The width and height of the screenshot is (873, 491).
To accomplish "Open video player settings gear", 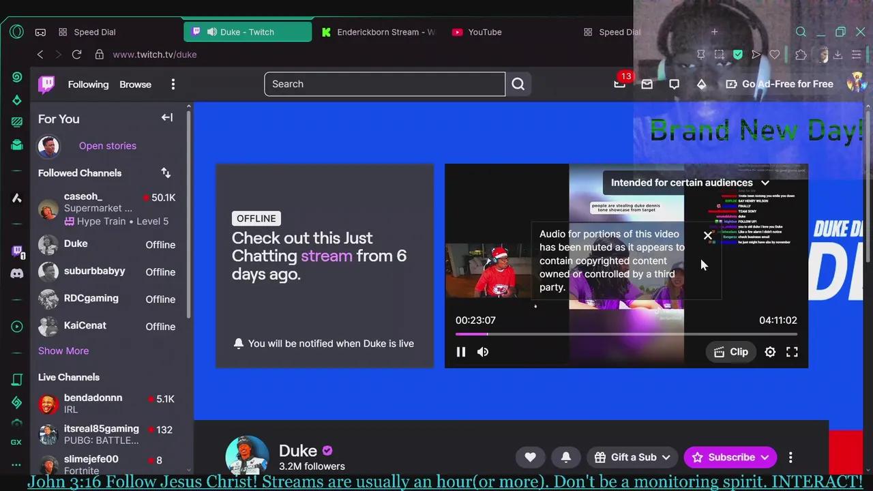I will pos(770,352).
